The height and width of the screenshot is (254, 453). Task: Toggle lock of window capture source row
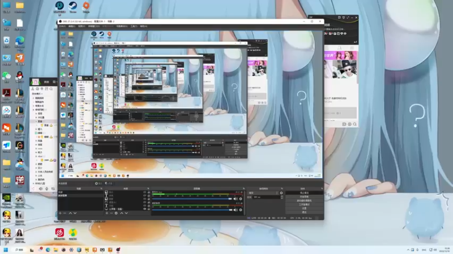coord(149,202)
